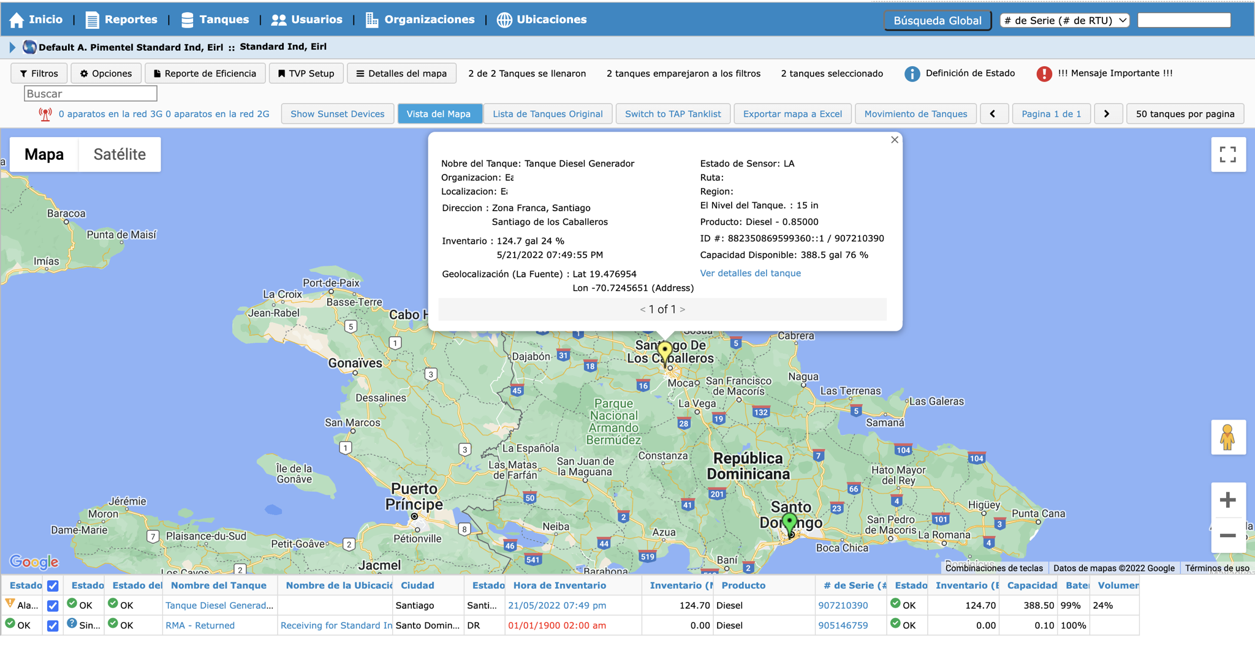Click the Búsqueda Global button

pos(937,20)
